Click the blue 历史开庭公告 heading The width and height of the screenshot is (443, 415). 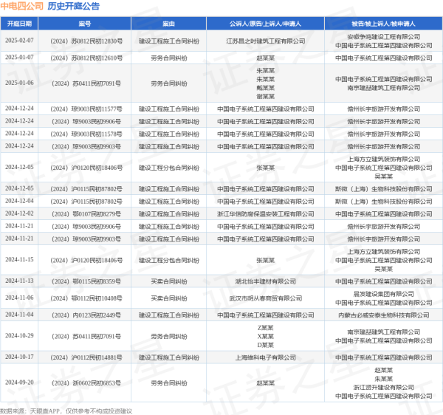point(73,6)
